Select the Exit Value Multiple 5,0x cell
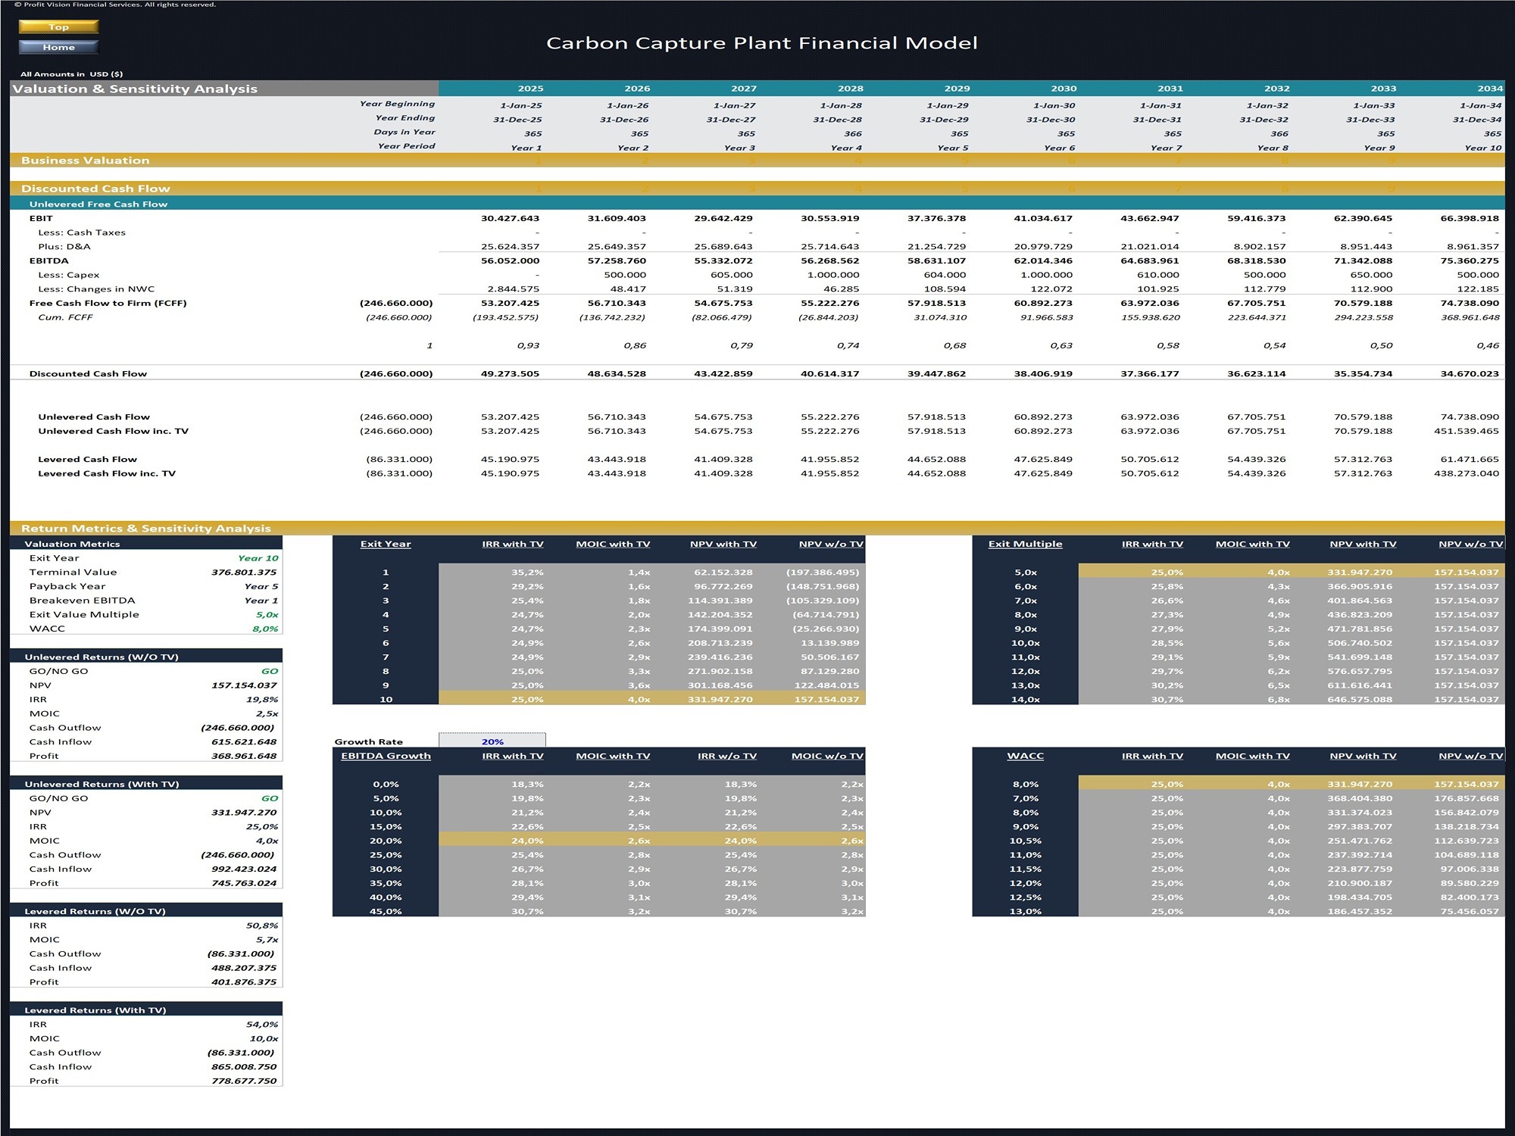 [267, 615]
